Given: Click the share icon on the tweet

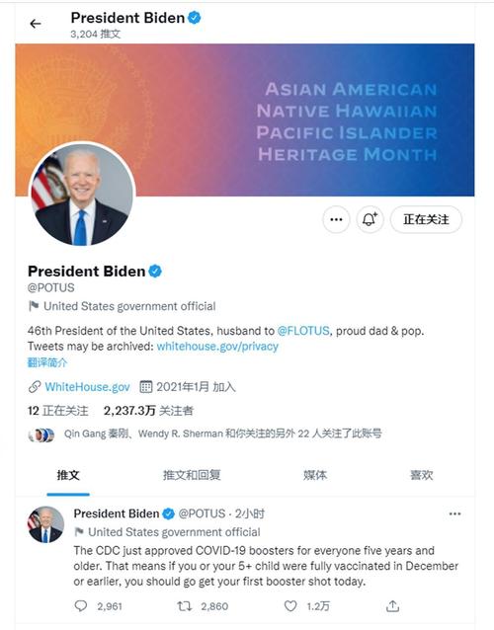Looking at the screenshot, I should coord(392,606).
